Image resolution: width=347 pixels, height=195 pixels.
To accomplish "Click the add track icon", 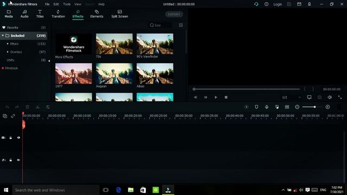I will click(5, 116).
